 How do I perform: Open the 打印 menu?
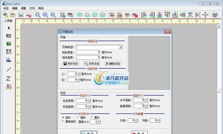click(x=32, y=8)
